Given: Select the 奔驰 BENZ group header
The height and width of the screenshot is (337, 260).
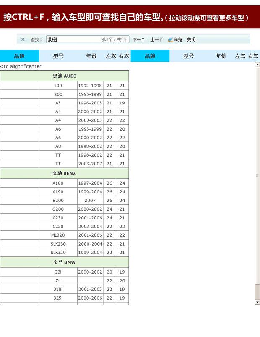Looking at the screenshot, I should 65,173.
